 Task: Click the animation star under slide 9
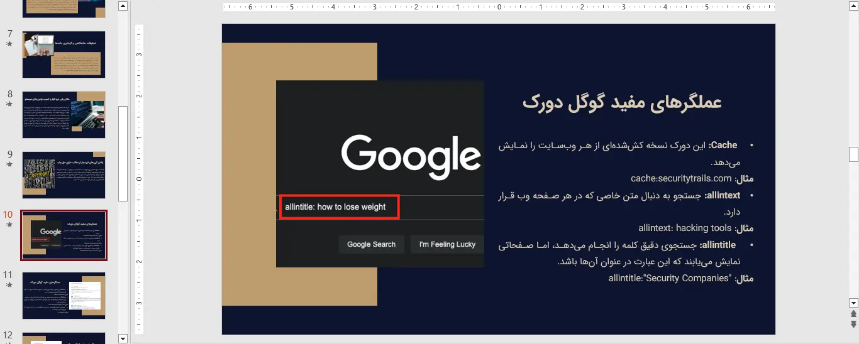[x=9, y=164]
